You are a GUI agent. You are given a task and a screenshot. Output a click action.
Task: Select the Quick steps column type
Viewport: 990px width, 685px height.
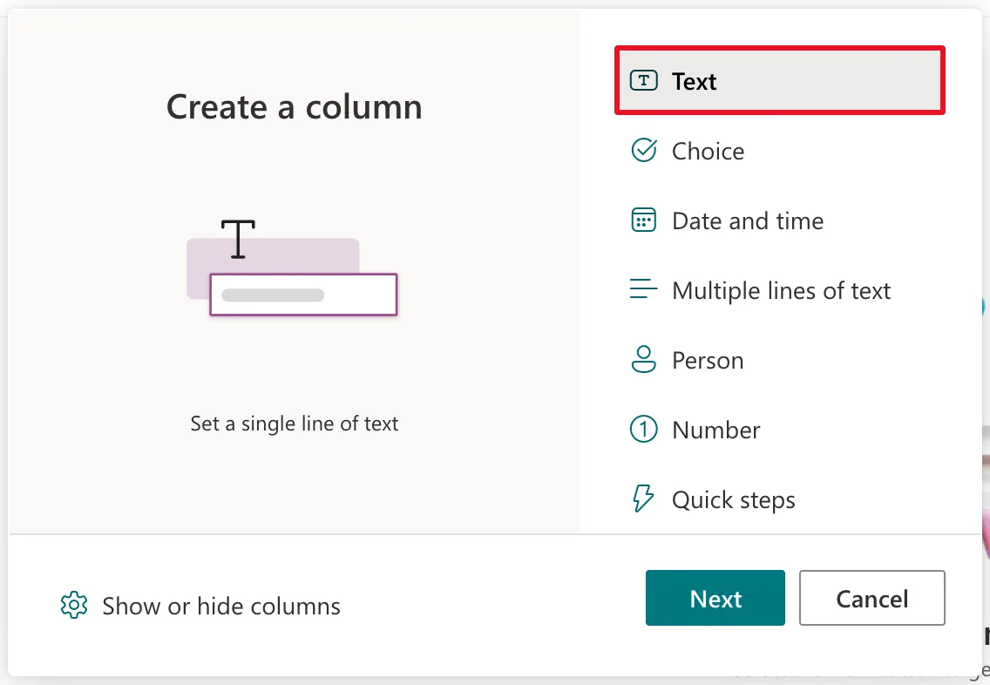tap(780, 500)
